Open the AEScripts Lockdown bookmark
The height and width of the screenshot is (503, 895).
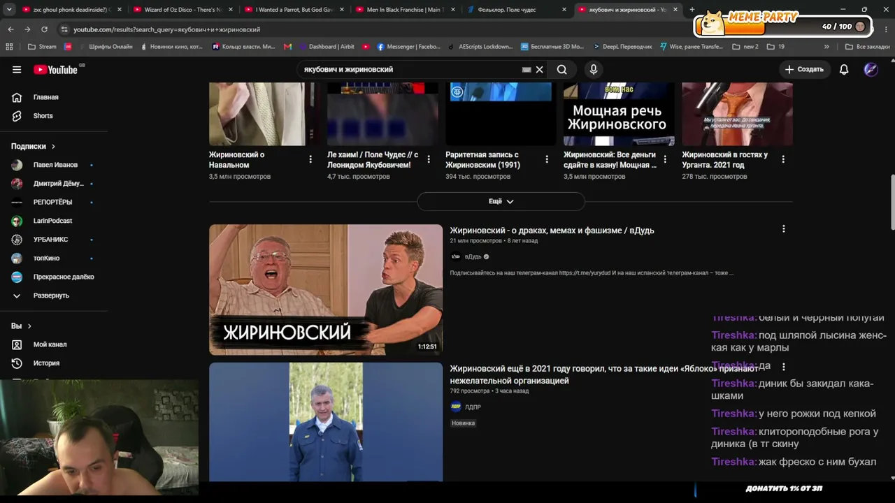[x=480, y=47]
